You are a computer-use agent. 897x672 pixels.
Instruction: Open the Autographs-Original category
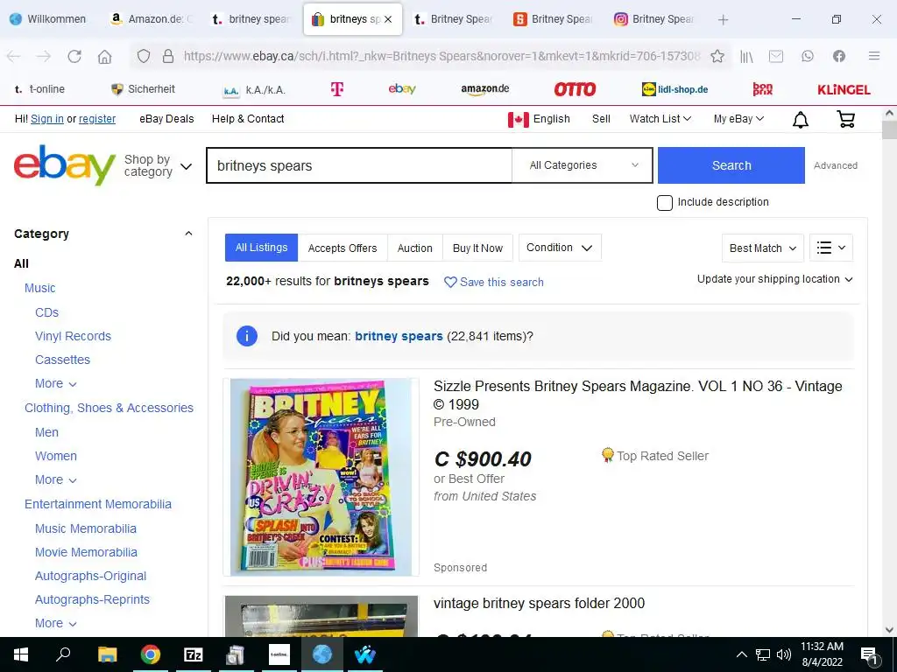click(x=90, y=576)
